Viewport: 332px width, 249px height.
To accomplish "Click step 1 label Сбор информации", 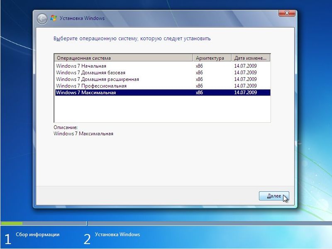I will pyautogui.click(x=37, y=234).
